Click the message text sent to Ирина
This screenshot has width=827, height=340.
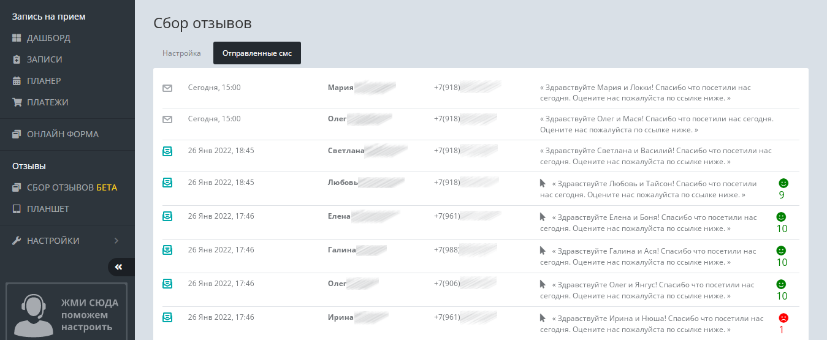pyautogui.click(x=654, y=323)
